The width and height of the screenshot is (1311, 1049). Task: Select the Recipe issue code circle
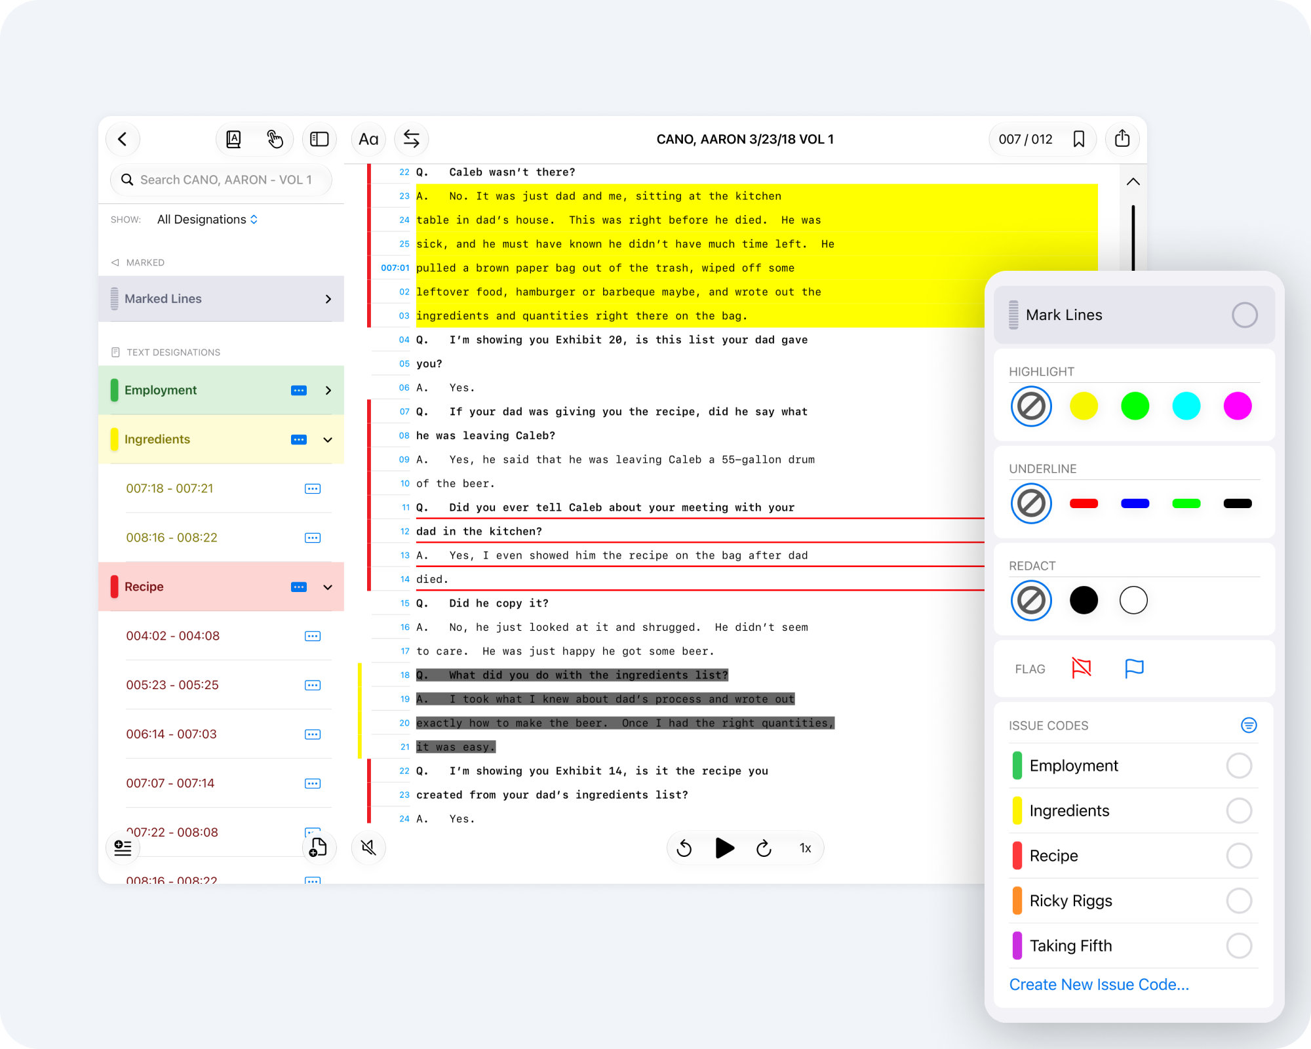(1239, 856)
